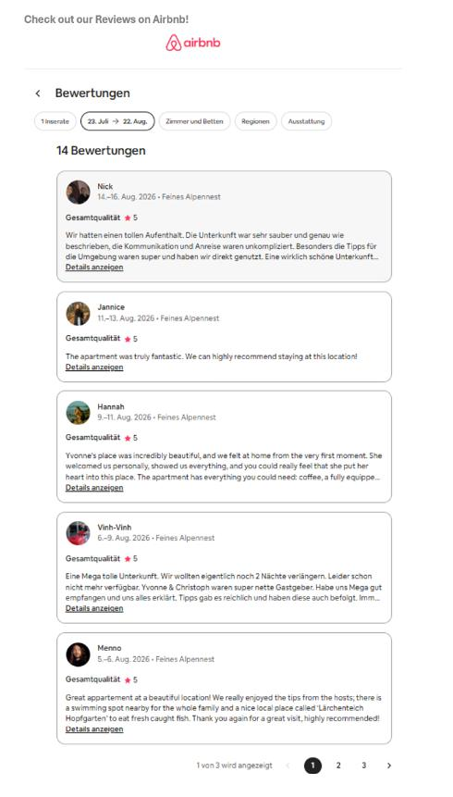Open Menno's profile avatar
The height and width of the screenshot is (797, 453).
(x=78, y=654)
